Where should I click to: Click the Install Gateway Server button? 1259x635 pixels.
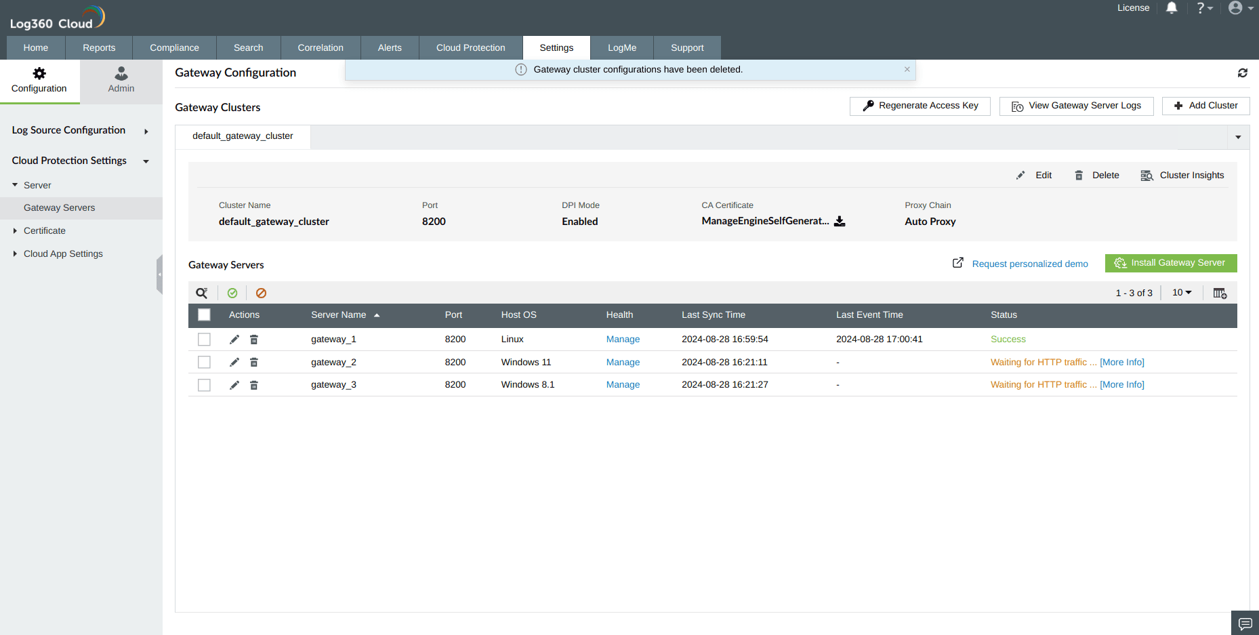pyautogui.click(x=1171, y=263)
